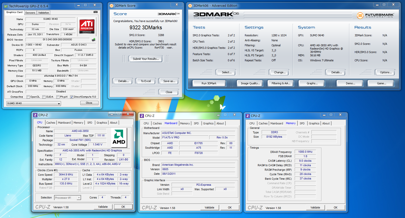The height and width of the screenshot is (218, 405).
Task: Click the CAS# Latency 9.0 clocks value
Action: 305,161
